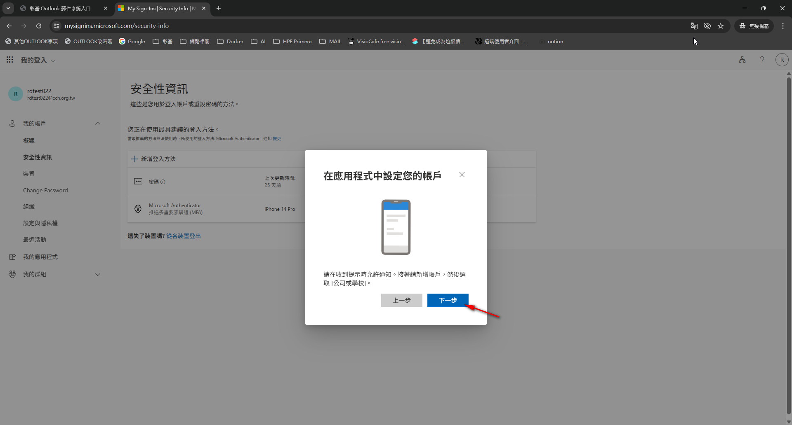Open the Chrome three-dot menu
Image resolution: width=792 pixels, height=425 pixels.
[x=783, y=26]
